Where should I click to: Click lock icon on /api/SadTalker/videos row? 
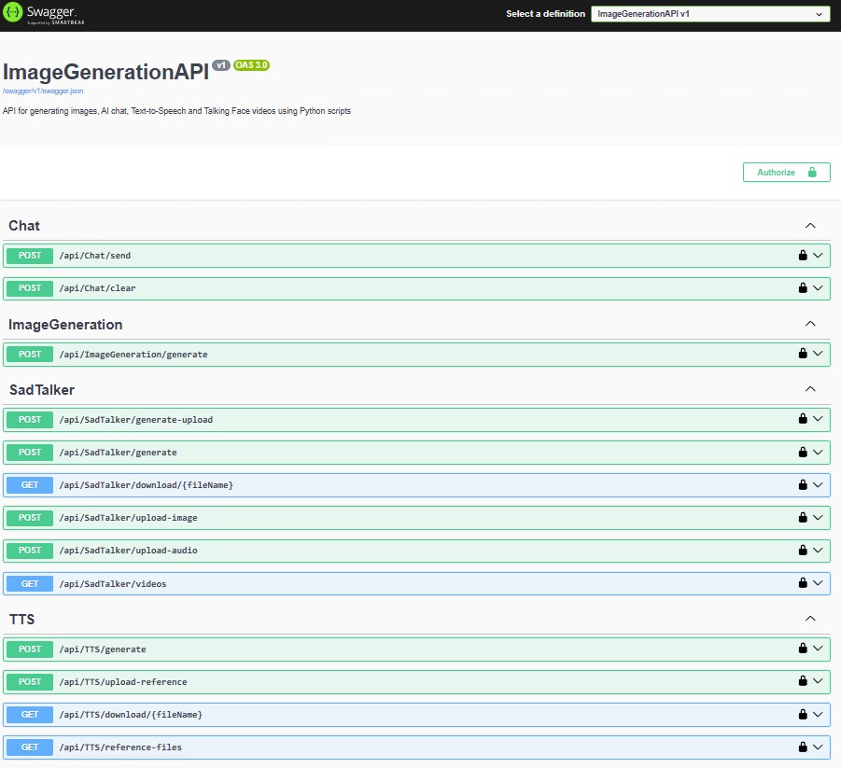(802, 583)
